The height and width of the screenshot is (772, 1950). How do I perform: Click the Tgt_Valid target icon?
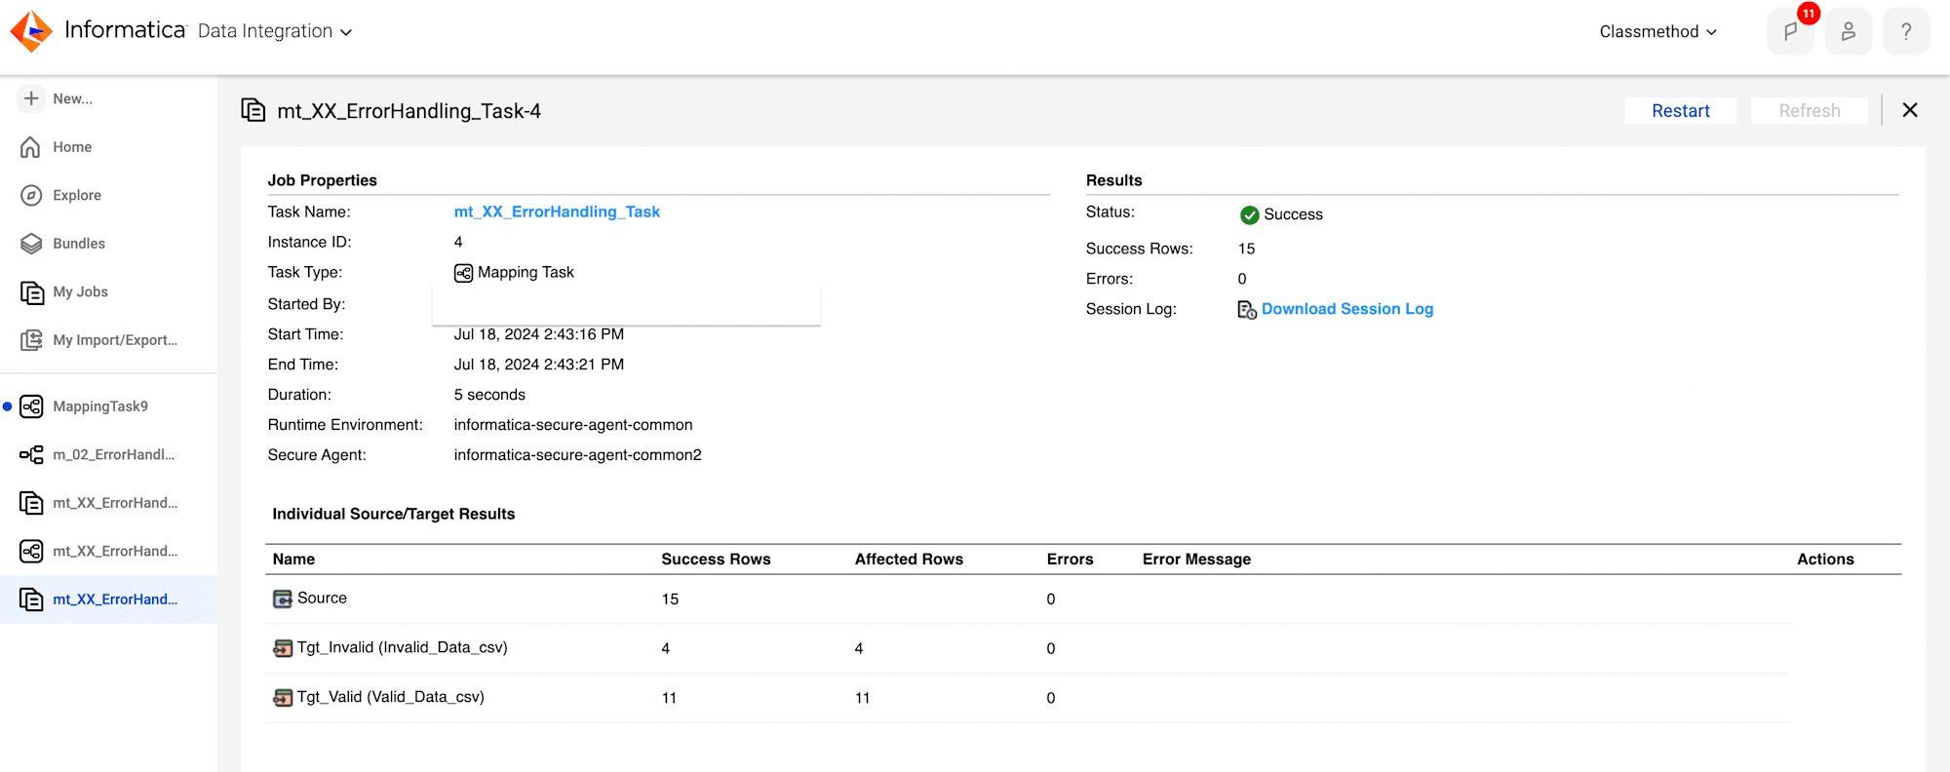coord(283,698)
